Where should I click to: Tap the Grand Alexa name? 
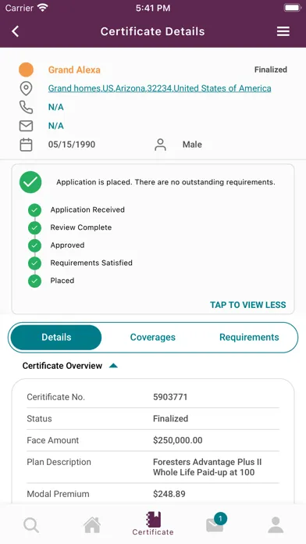pyautogui.click(x=74, y=70)
